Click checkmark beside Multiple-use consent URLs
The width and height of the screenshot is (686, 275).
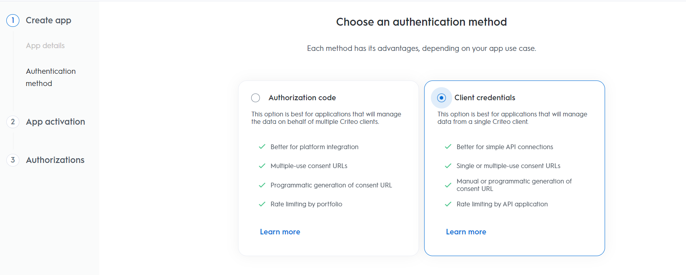tap(262, 166)
